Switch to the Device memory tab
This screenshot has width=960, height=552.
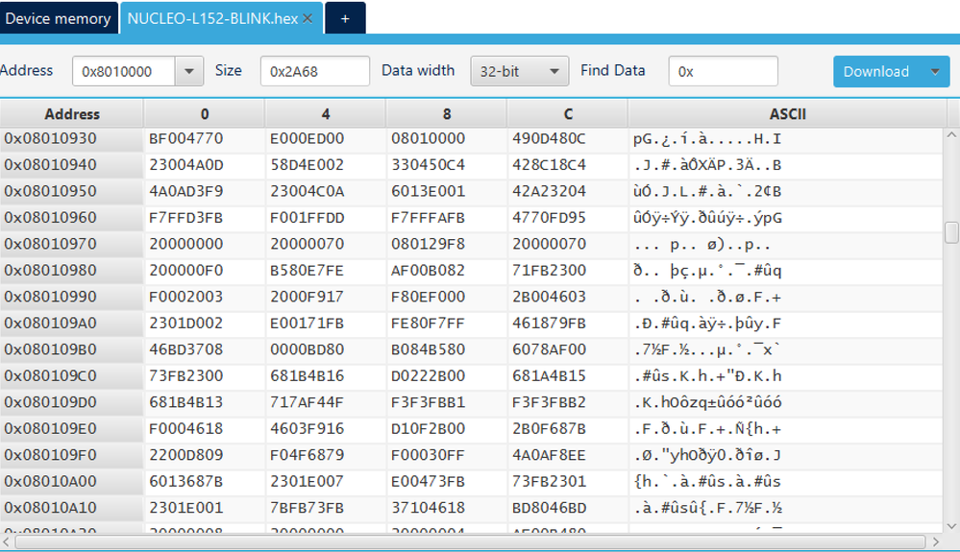point(58,19)
